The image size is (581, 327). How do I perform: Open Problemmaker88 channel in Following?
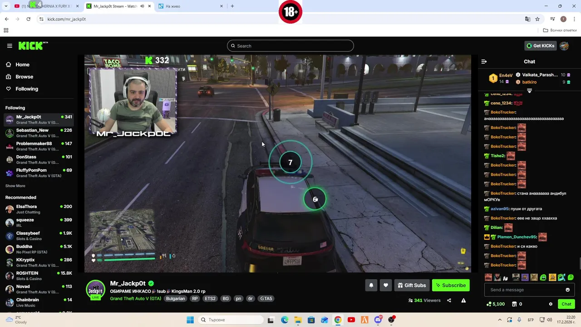pos(39,146)
